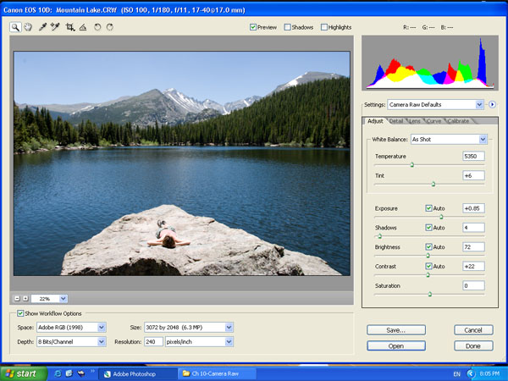Click the Internet Explorer quick launch icon

click(x=58, y=373)
